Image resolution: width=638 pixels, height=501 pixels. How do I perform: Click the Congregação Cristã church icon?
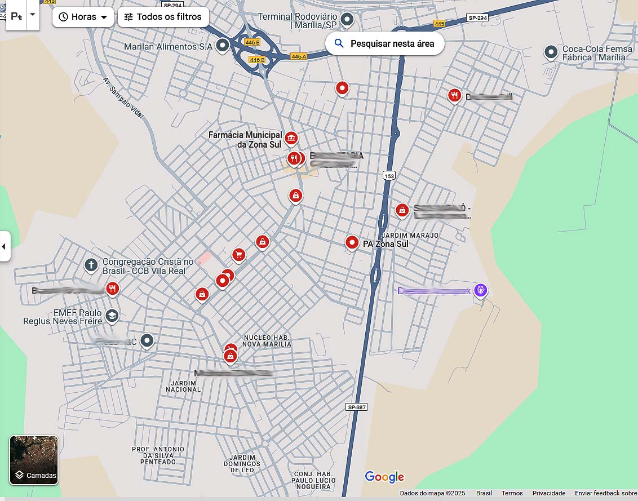91,264
